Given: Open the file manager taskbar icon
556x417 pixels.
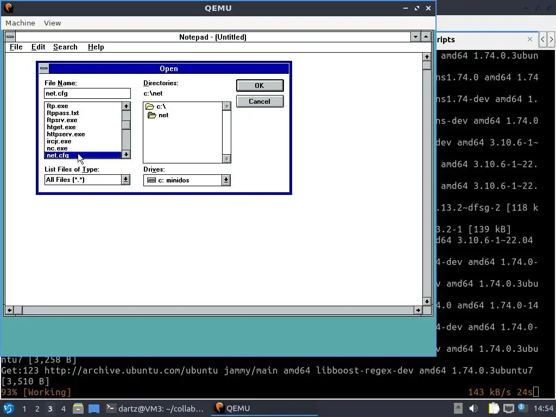Looking at the screenshot, I should pos(78,408).
